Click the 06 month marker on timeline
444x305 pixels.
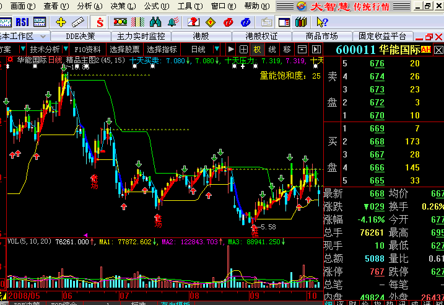coord(67,296)
